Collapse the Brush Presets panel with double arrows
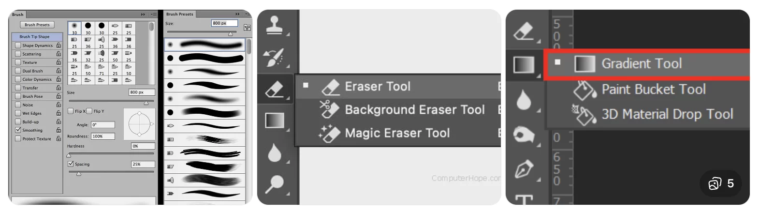 237,14
